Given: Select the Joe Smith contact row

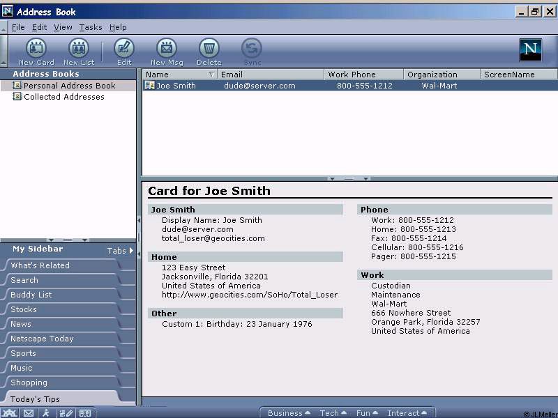Looking at the screenshot, I should [350, 85].
